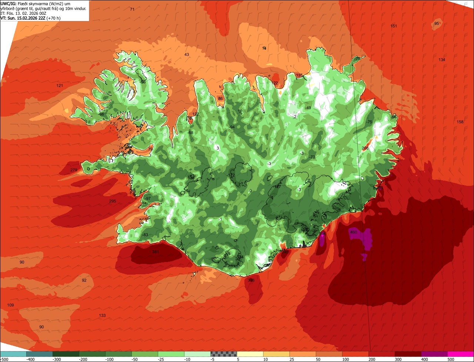Select the map value 208 in the east
The width and height of the screenshot is (474, 362).
pos(365,148)
